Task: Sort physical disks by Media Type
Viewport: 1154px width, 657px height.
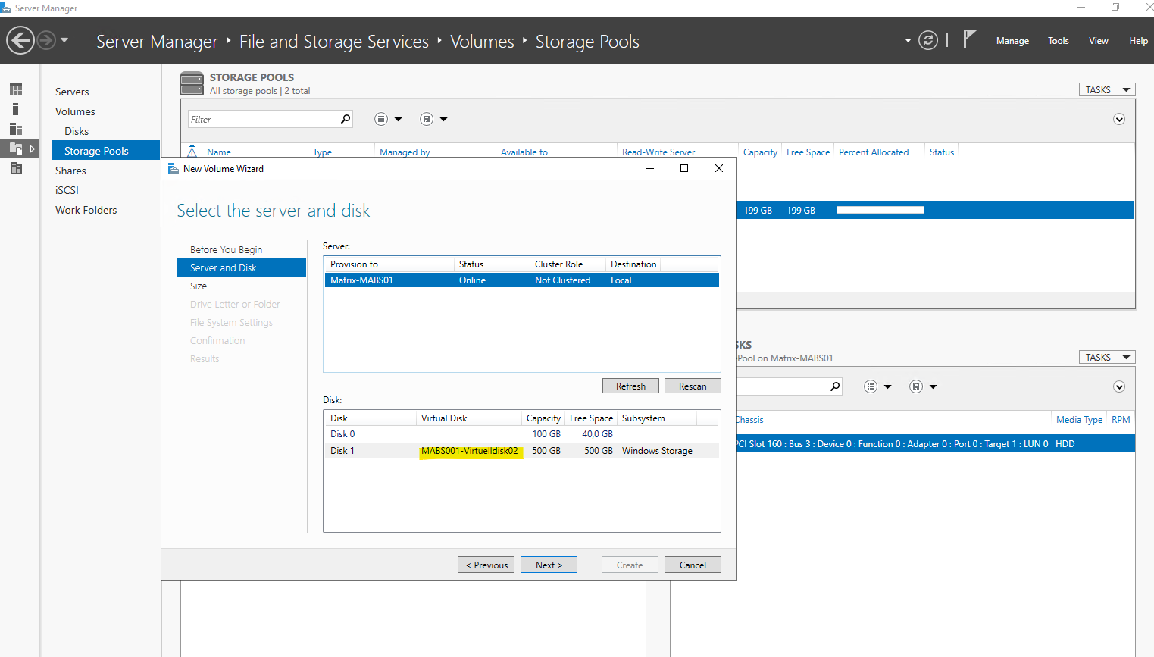Action: (x=1079, y=420)
